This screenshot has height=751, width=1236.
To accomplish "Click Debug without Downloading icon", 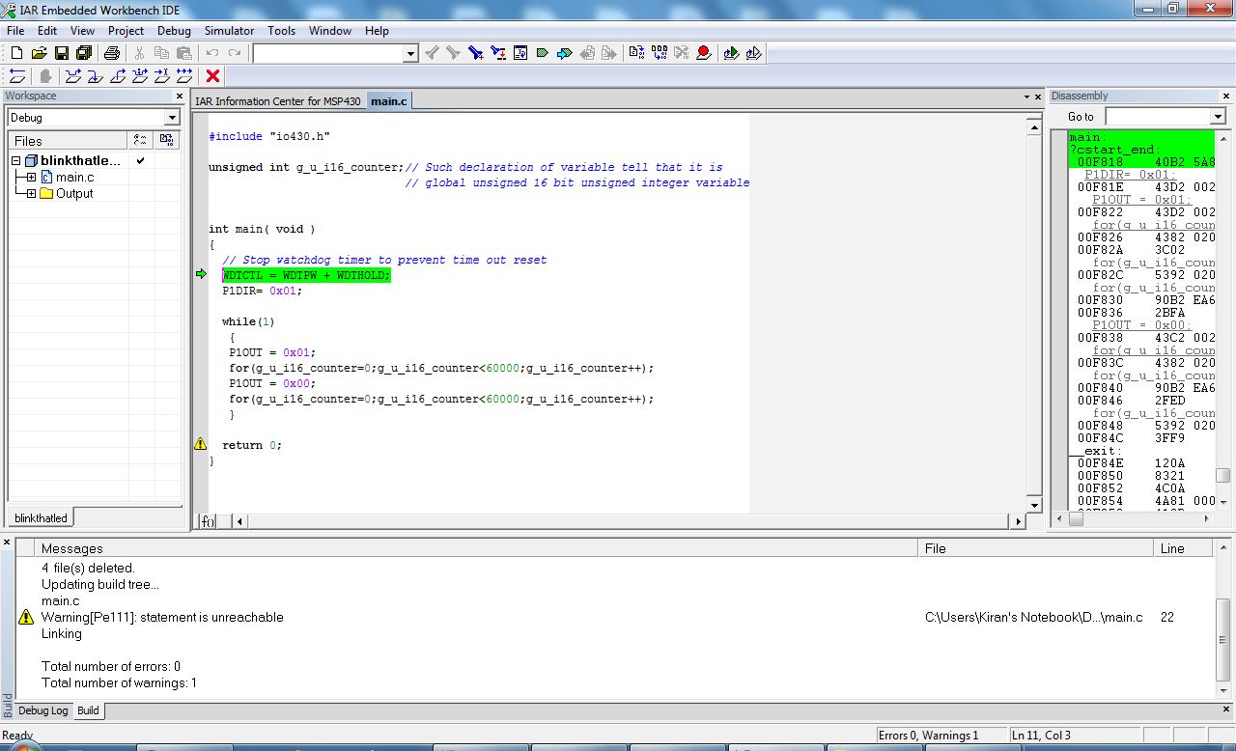I will click(x=753, y=53).
